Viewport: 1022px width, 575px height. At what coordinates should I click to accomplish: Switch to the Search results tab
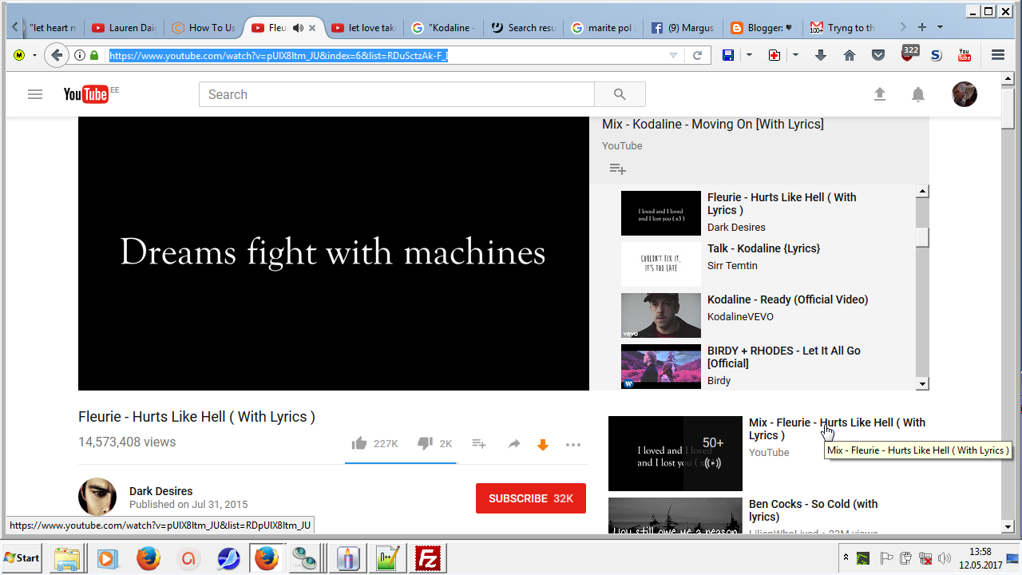click(x=523, y=28)
